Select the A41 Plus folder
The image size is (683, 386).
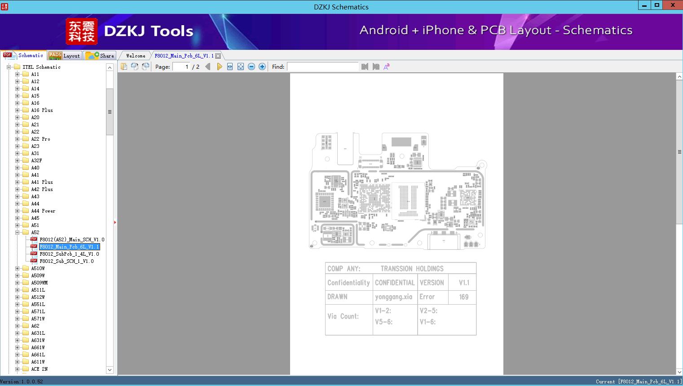pyautogui.click(x=42, y=182)
